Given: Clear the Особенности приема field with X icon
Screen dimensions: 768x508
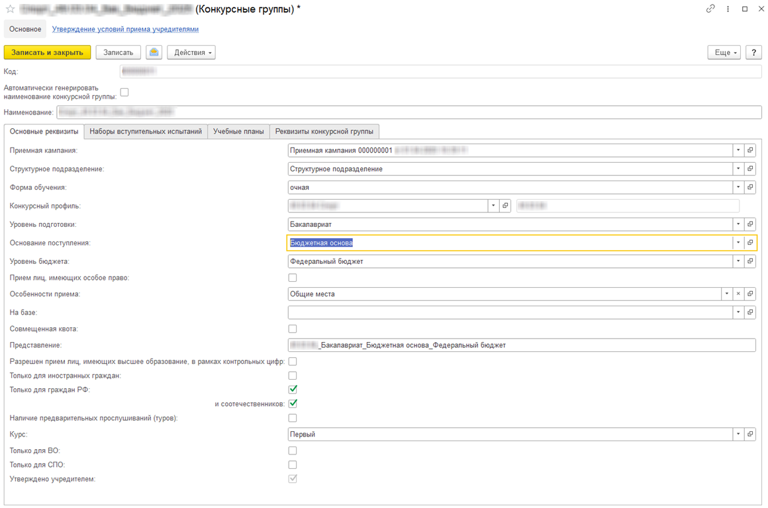Looking at the screenshot, I should coord(738,294).
